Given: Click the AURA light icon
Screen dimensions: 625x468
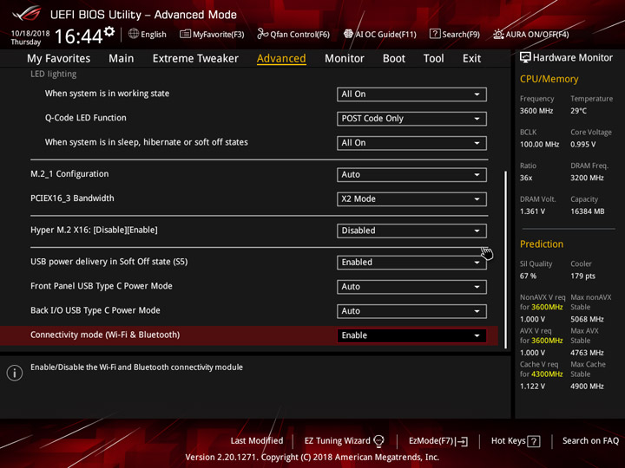Looking at the screenshot, I should coord(498,34).
